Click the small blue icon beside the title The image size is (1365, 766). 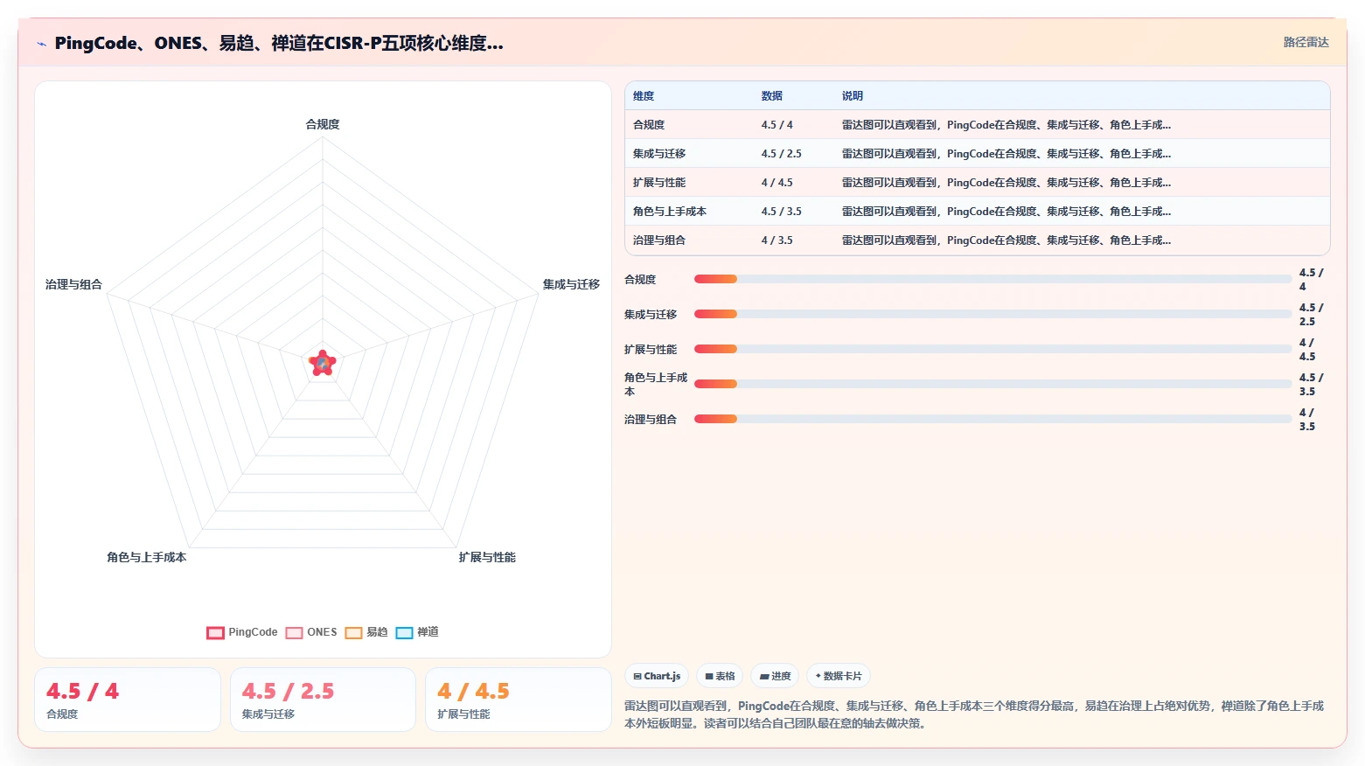(x=41, y=44)
